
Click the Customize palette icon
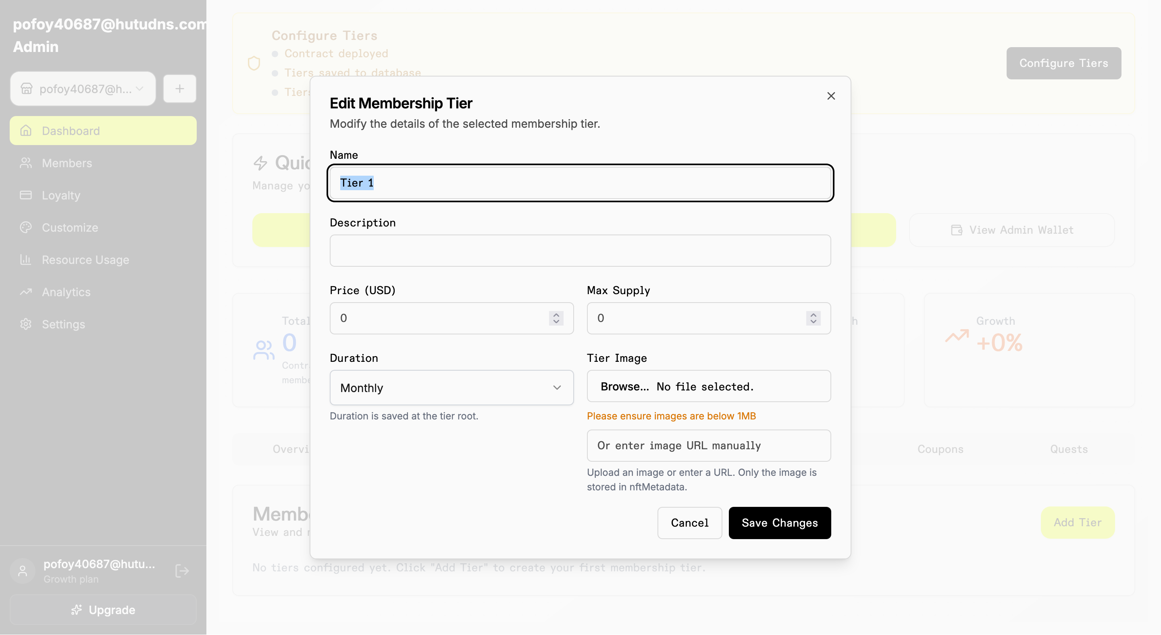26,227
